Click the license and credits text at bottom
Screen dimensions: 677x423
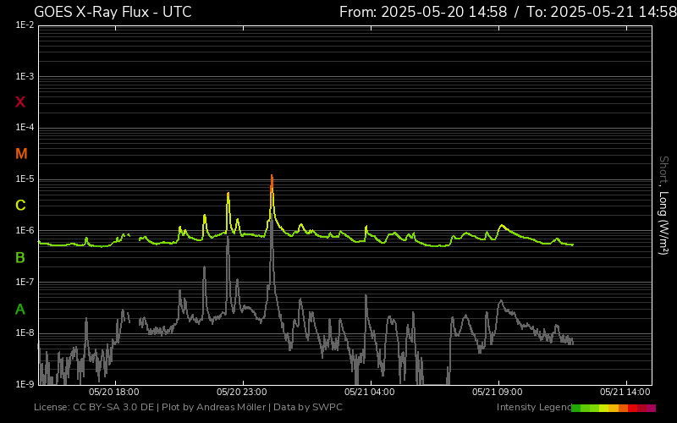pos(188,408)
